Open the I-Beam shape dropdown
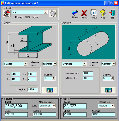119x121 pixels. click(x=26, y=64)
